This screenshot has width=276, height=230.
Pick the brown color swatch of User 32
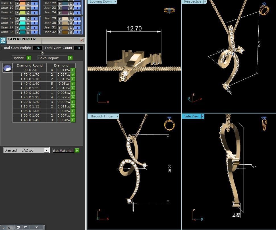point(65,32)
